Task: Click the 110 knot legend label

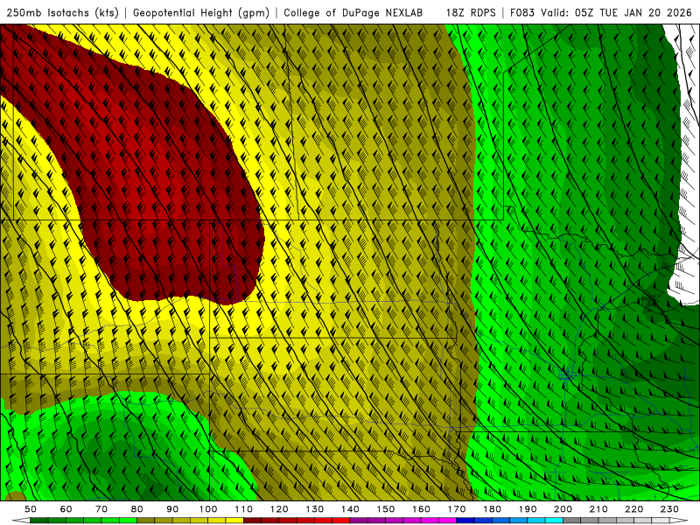Action: click(244, 509)
